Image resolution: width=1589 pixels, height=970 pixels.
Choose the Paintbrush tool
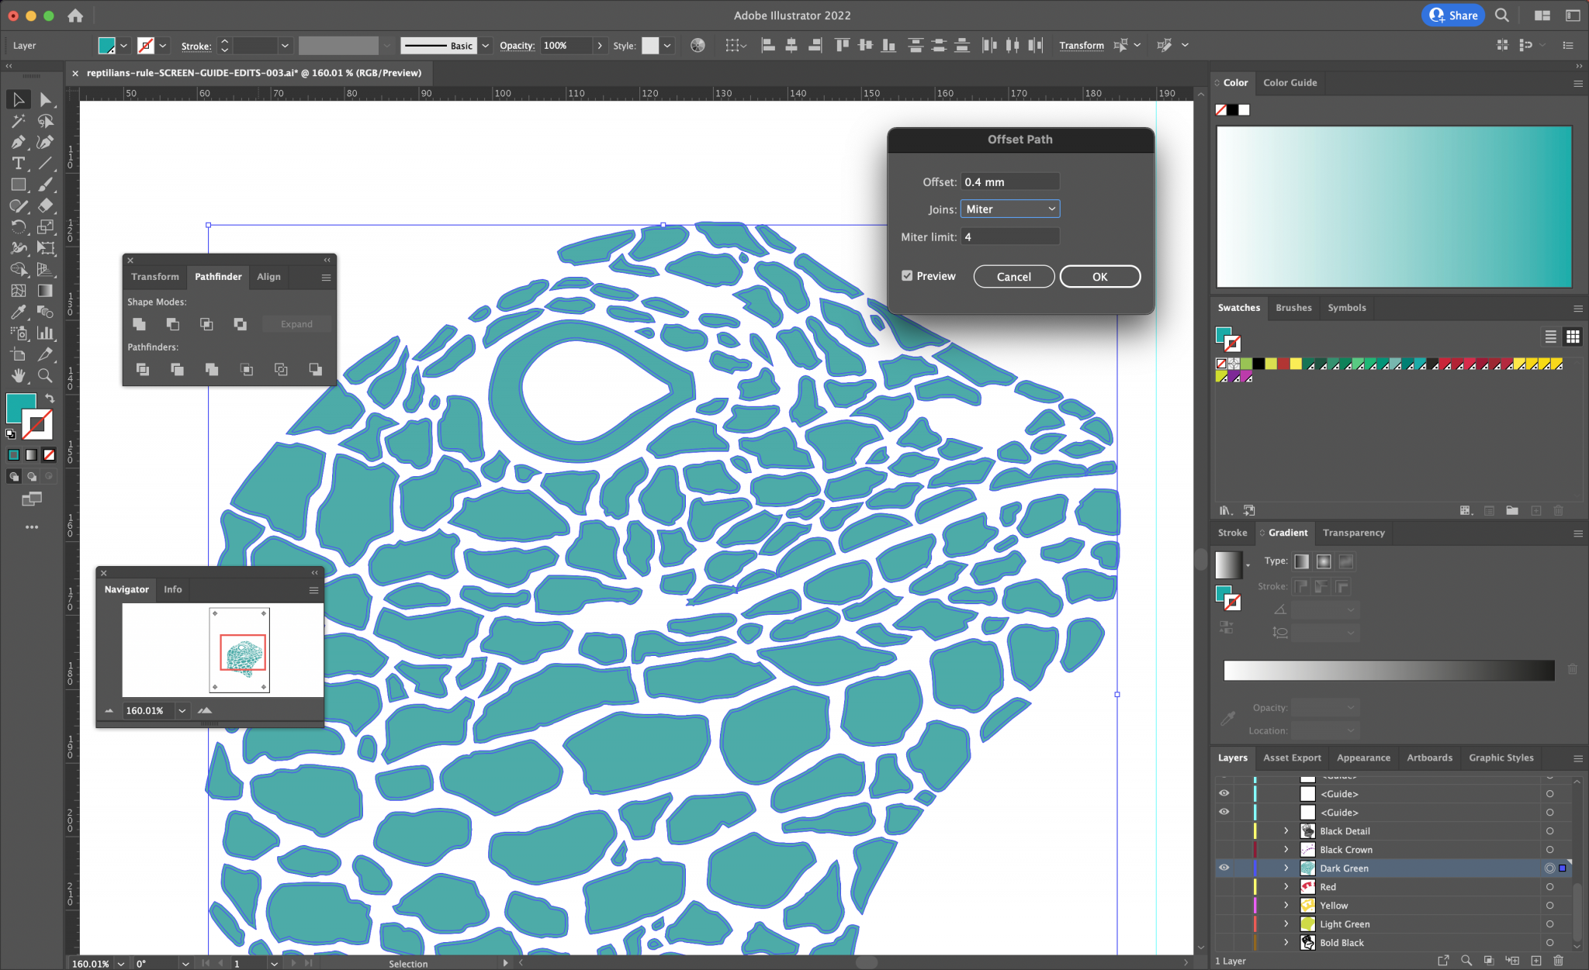pos(45,185)
